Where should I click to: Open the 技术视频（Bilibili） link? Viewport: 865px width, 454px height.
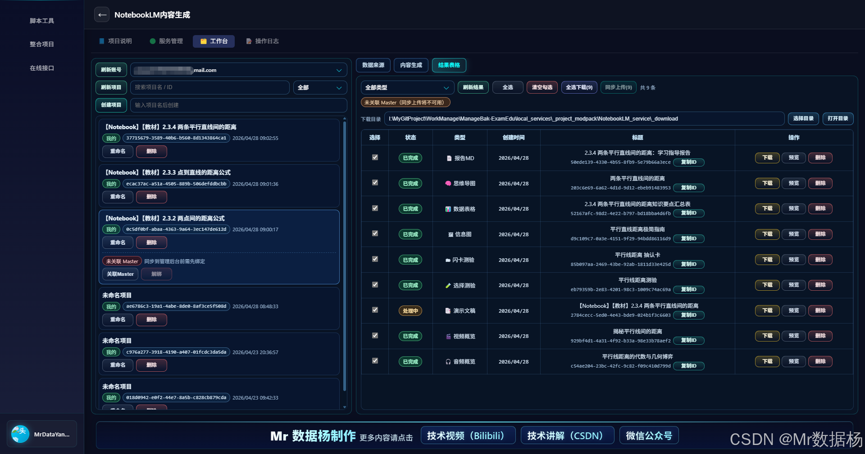pos(468,436)
